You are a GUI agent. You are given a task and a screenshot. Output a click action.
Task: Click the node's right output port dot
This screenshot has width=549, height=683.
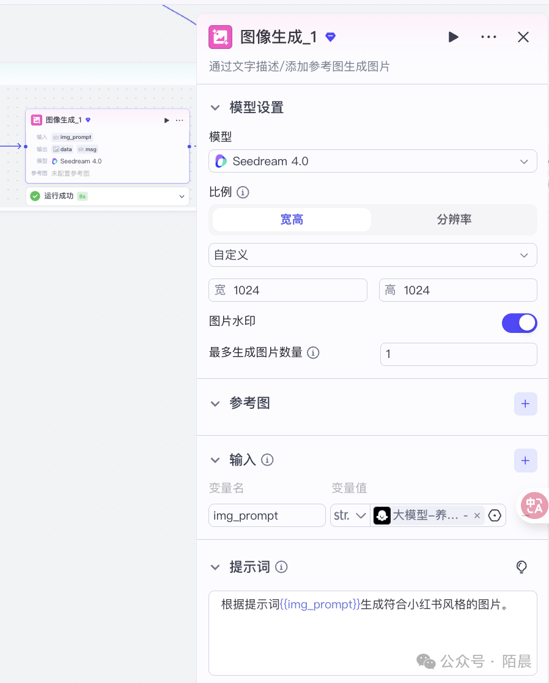pyautogui.click(x=190, y=147)
